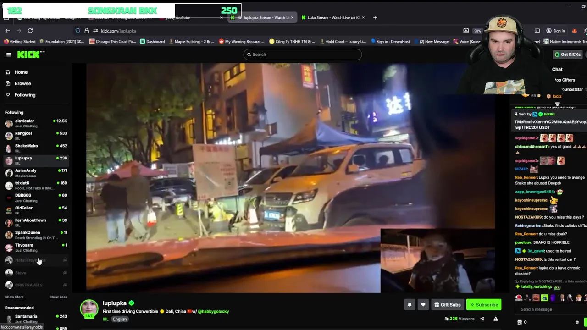
Task: Open Tkyosam channel in sidebar
Action: point(36,247)
